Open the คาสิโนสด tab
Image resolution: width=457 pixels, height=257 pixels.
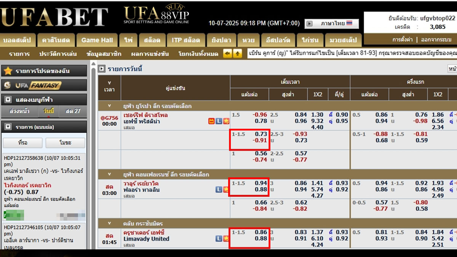(x=56, y=40)
